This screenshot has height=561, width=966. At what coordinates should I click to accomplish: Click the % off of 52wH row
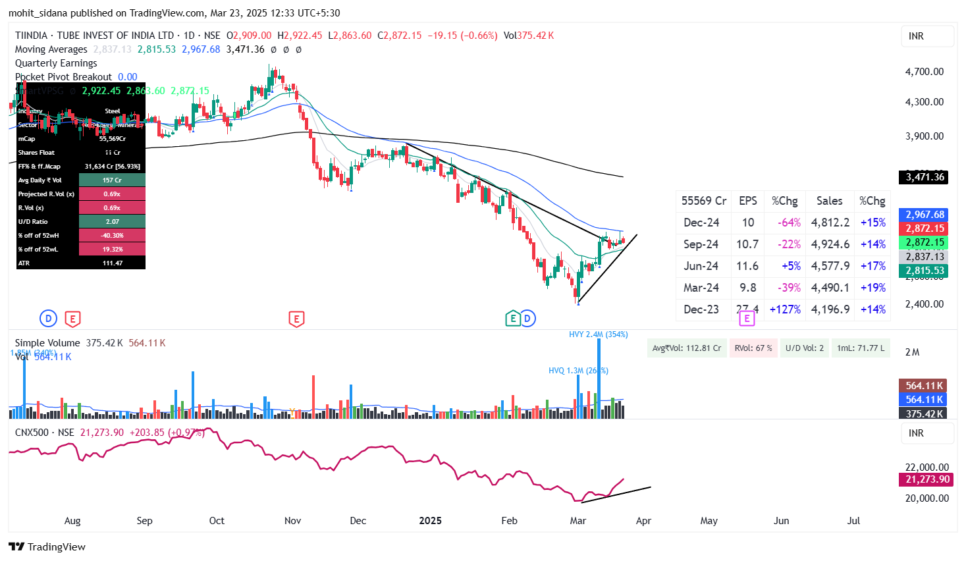(80, 236)
